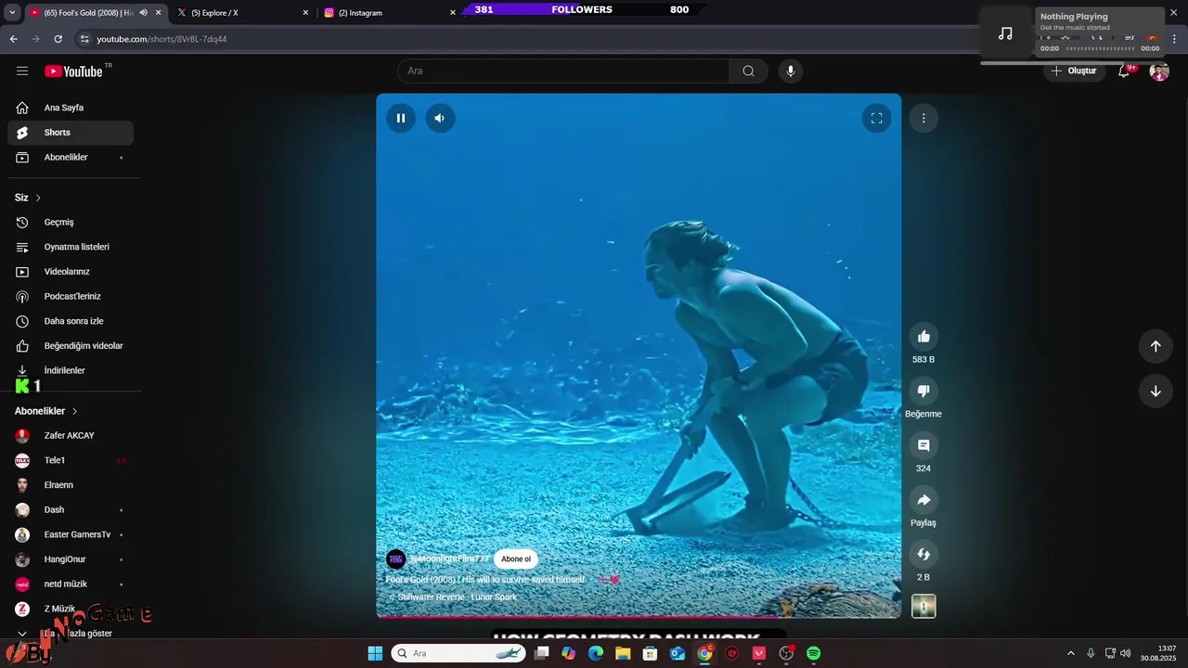Open YouTube notifications bell
Viewport: 1188px width, 668px height.
pos(1124,71)
